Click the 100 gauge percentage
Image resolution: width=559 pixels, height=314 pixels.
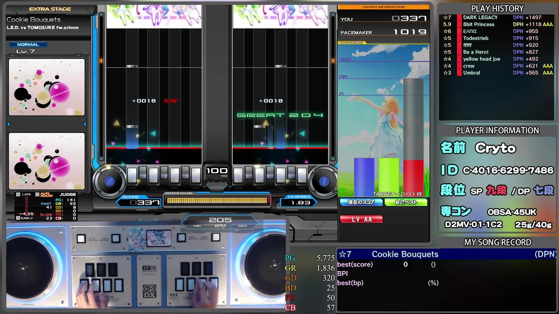coord(217,171)
